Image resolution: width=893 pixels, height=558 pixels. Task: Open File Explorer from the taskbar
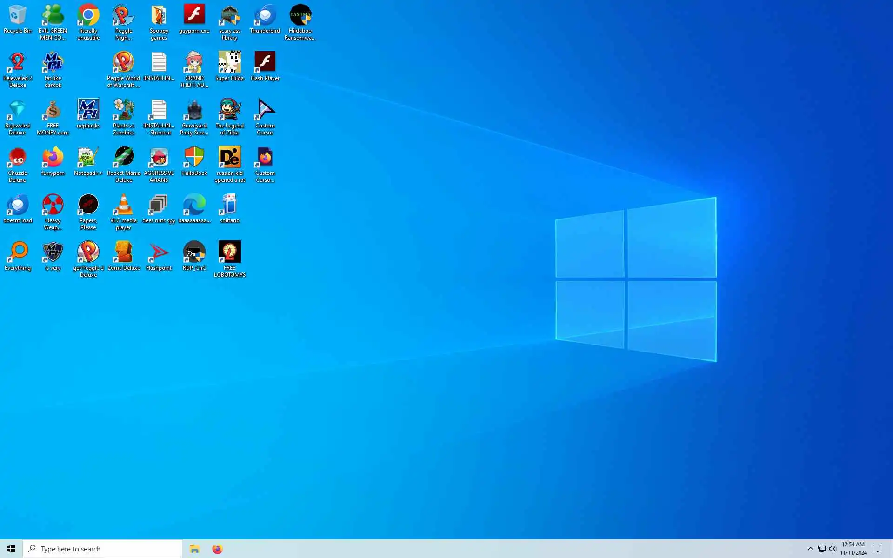tap(194, 549)
